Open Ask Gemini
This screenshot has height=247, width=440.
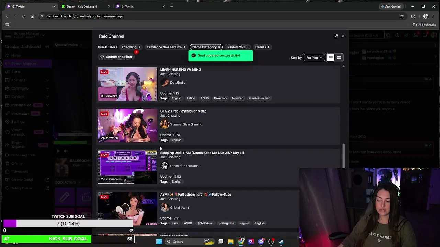coord(391,7)
